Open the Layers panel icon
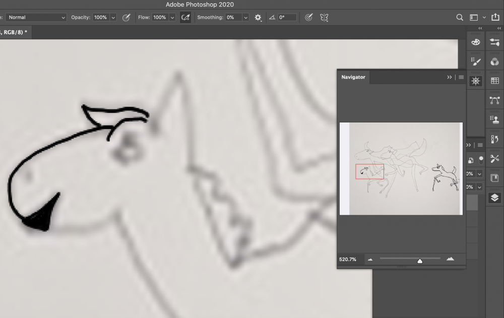Image resolution: width=504 pixels, height=318 pixels. click(x=494, y=197)
